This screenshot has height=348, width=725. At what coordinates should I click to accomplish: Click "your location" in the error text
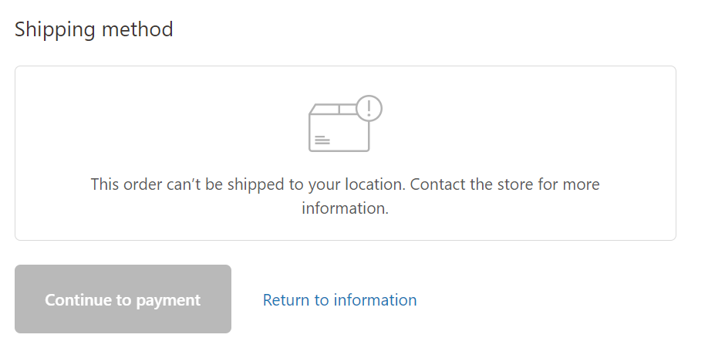pos(362,185)
